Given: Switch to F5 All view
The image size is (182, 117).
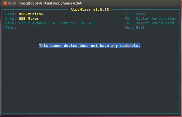Looking at the screenshot, I should (87, 23).
